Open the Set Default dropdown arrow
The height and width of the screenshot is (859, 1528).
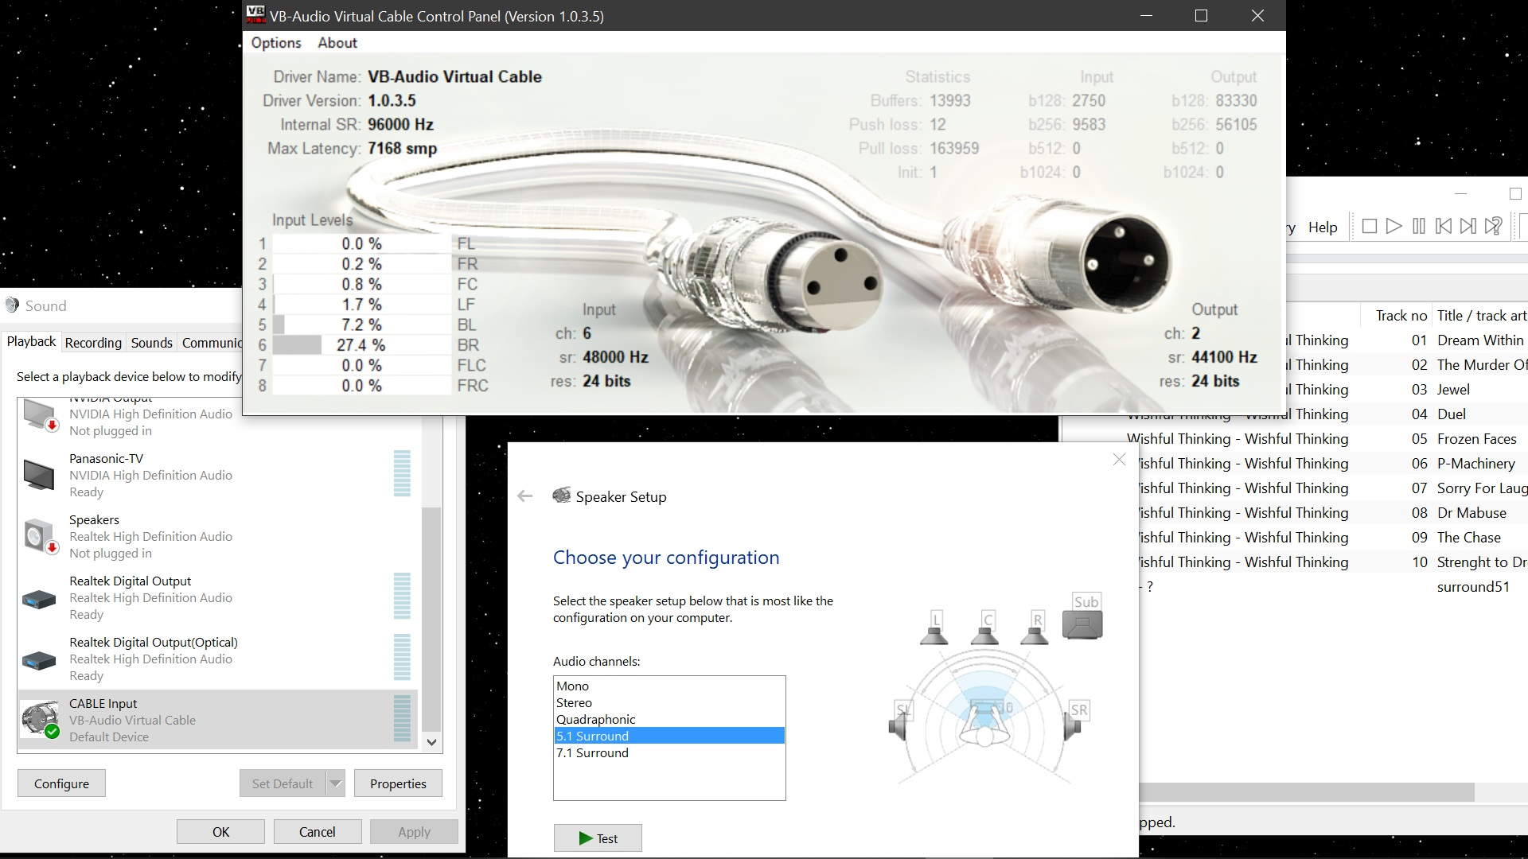coord(336,783)
